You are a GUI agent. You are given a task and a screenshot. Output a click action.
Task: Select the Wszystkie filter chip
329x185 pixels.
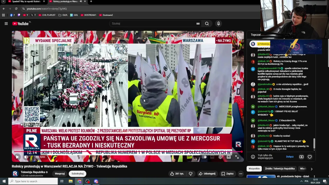click(x=254, y=169)
